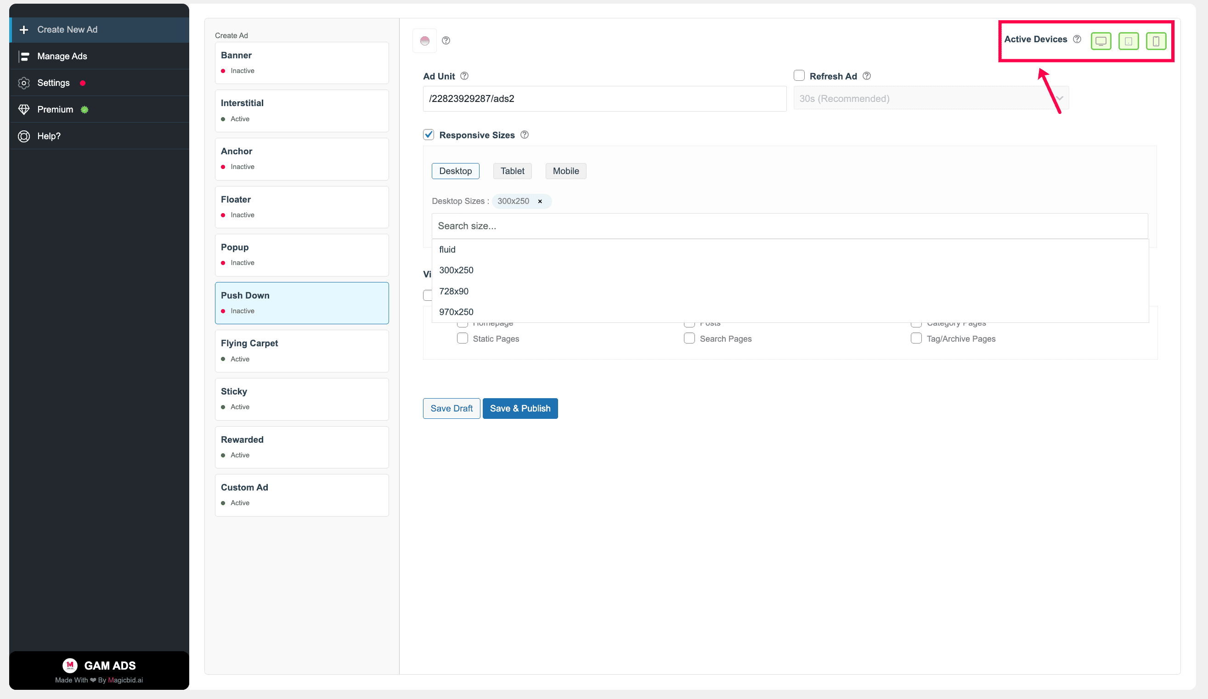
Task: Click the Save Draft button
Action: click(x=451, y=408)
